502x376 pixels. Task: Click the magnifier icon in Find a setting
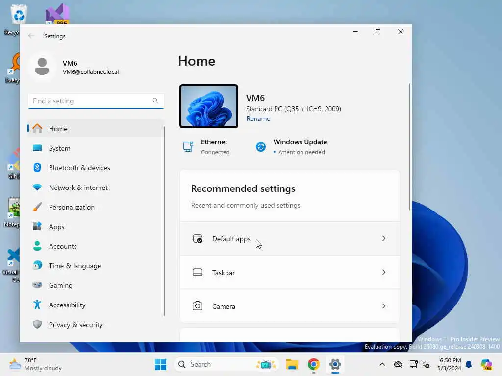[155, 101]
